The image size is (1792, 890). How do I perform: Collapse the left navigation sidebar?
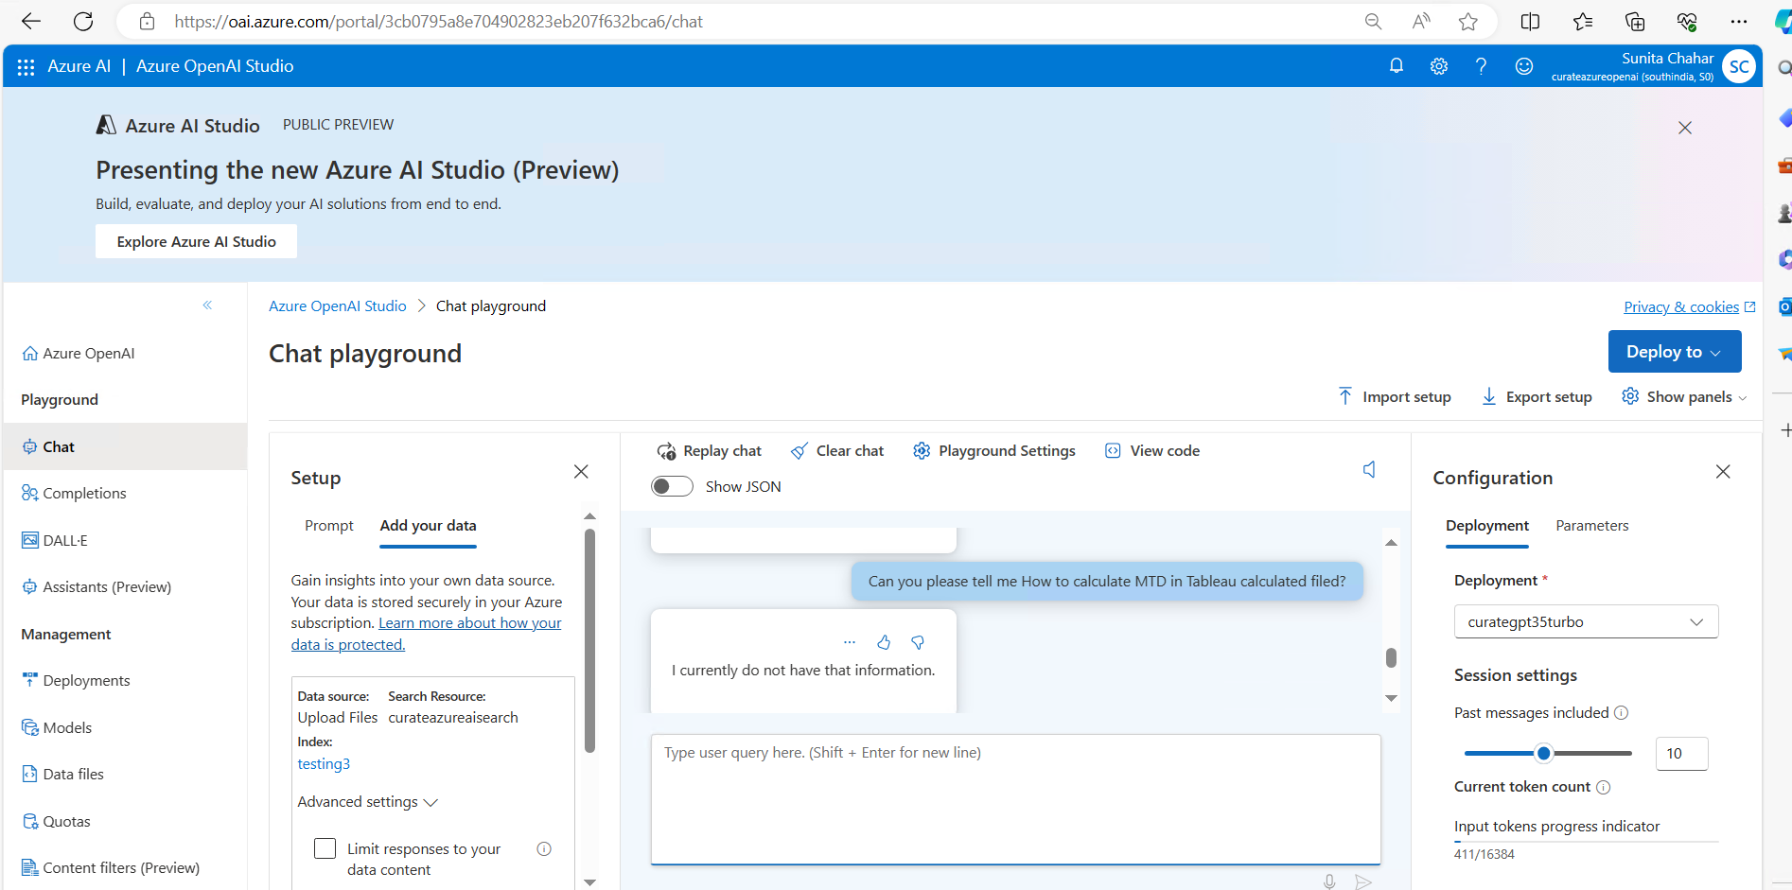tap(207, 305)
